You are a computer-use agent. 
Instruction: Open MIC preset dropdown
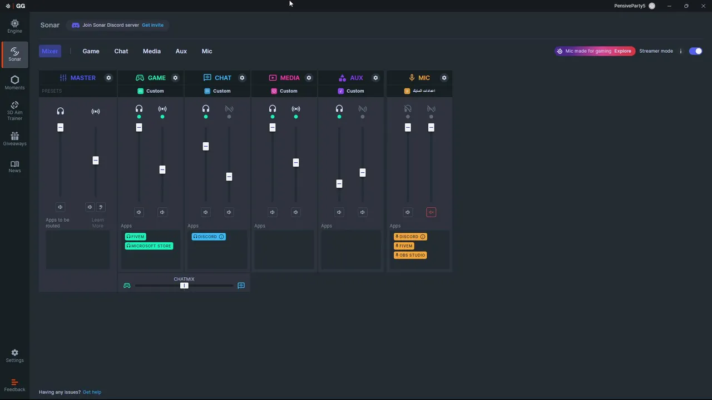(x=419, y=91)
